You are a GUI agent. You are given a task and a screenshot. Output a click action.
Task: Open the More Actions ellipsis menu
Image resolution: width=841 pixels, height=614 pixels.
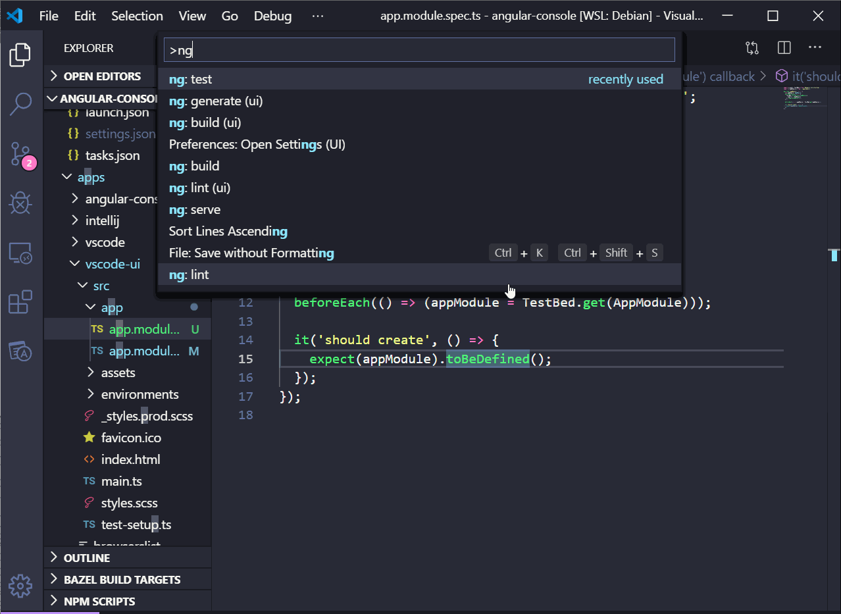coord(815,47)
